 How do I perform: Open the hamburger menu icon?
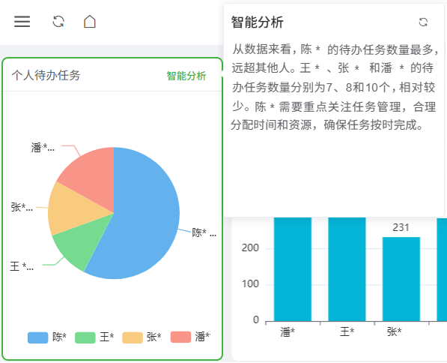coord(22,22)
